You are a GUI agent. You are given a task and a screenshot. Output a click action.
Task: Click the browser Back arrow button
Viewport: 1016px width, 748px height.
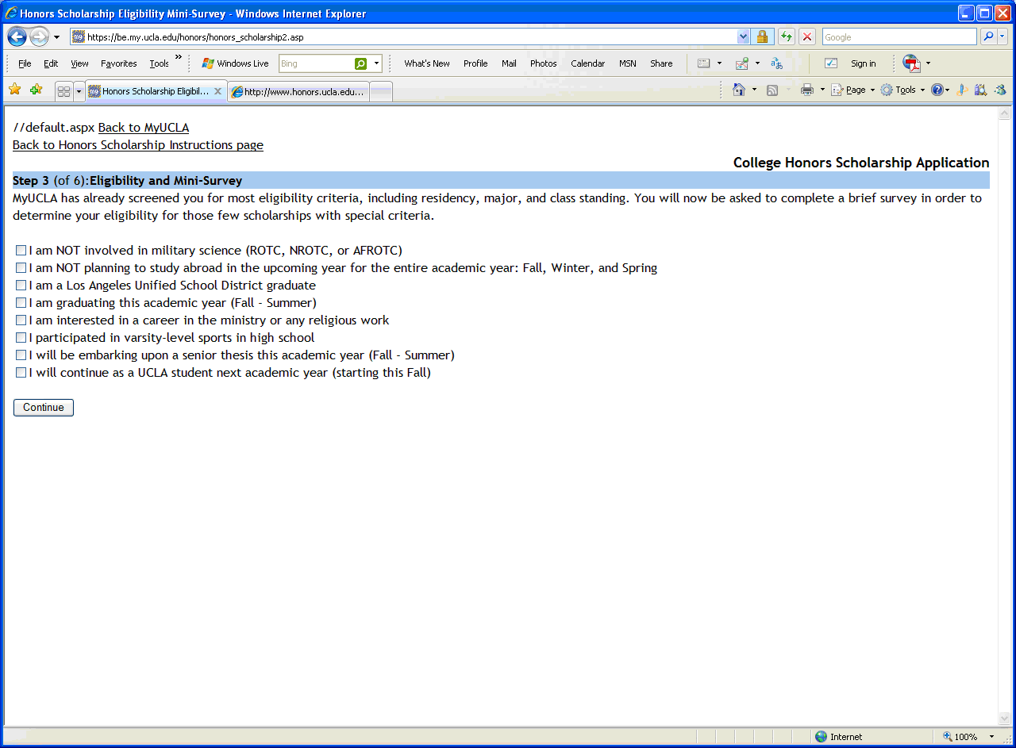click(x=17, y=36)
